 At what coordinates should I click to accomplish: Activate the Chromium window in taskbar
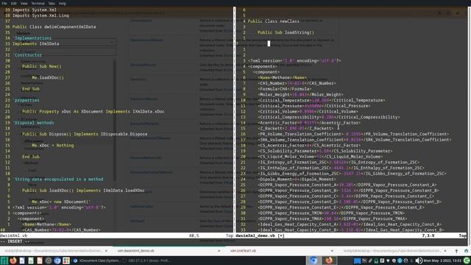(x=314, y=260)
